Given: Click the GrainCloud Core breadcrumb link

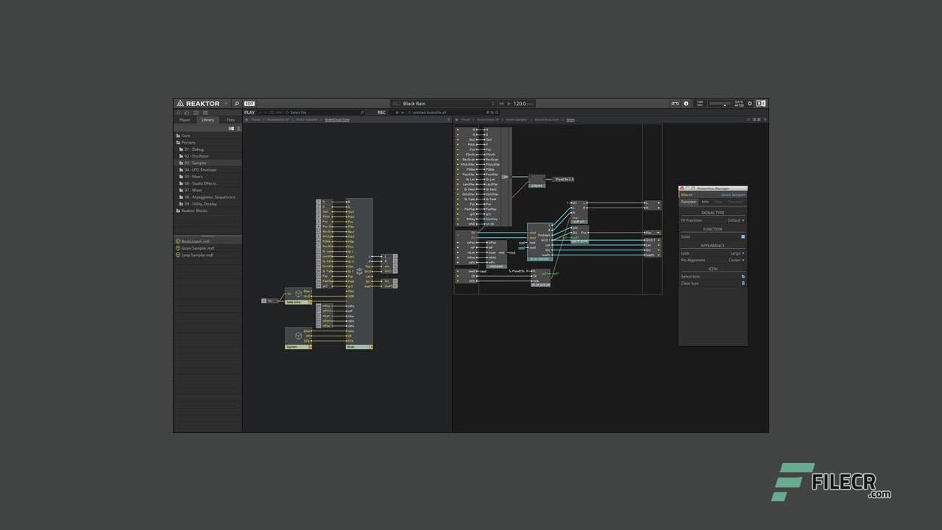Looking at the screenshot, I should (336, 119).
